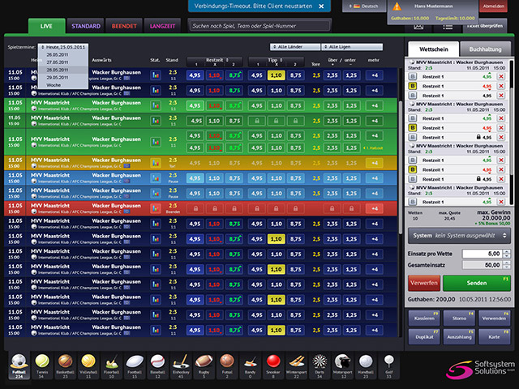
Task: Select the Baseball sport icon
Action: 157,365
